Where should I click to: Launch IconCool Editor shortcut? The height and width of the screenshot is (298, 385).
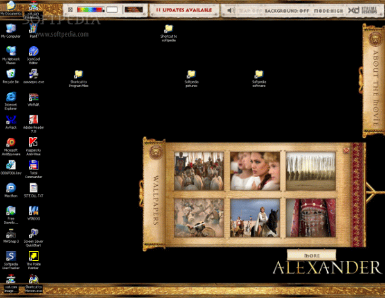point(33,55)
